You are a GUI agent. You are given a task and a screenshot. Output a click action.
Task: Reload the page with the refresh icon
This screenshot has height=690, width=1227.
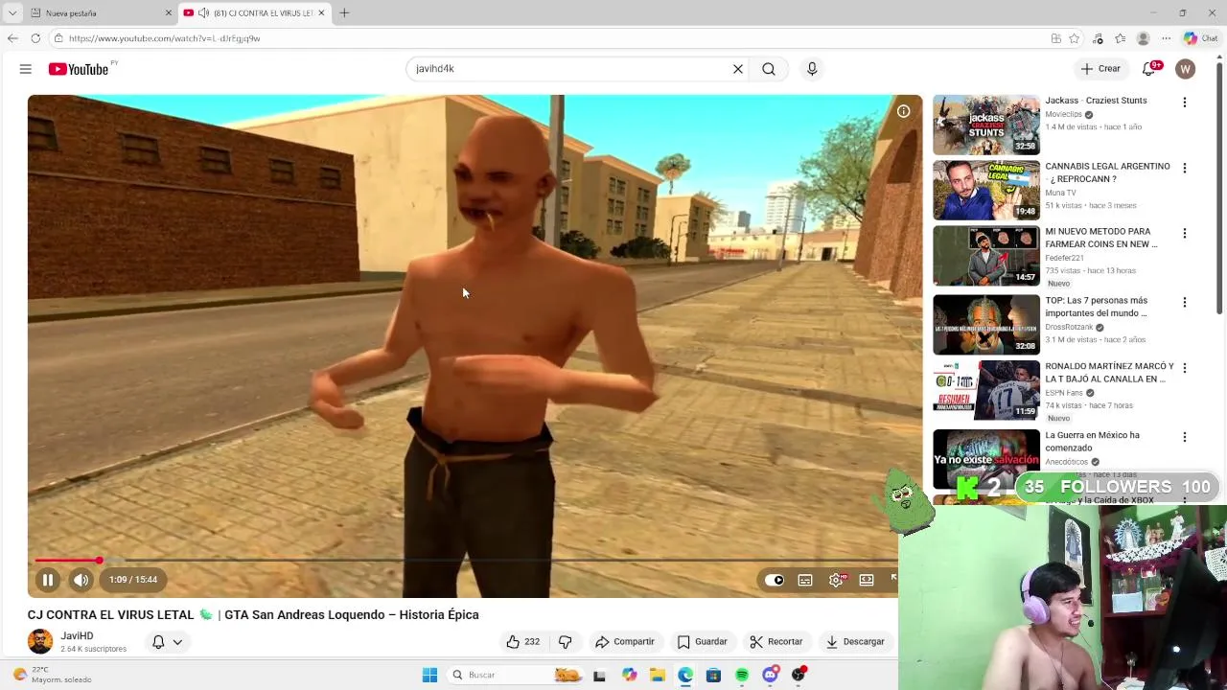click(35, 38)
